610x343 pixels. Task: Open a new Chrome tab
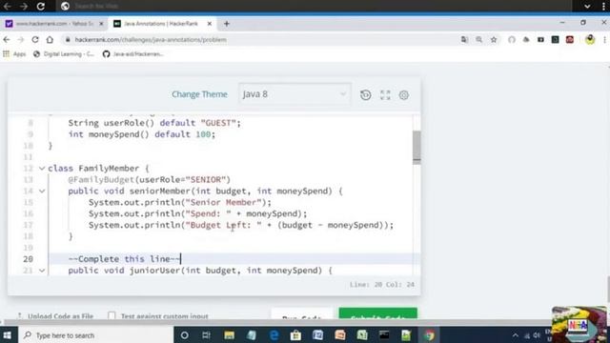pos(227,24)
